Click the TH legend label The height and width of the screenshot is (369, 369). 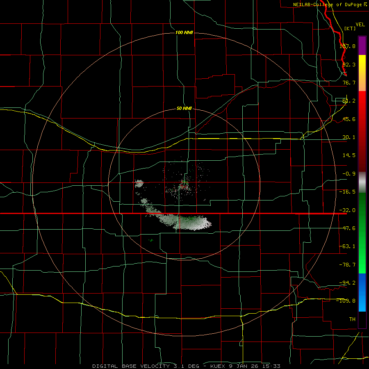(x=352, y=319)
